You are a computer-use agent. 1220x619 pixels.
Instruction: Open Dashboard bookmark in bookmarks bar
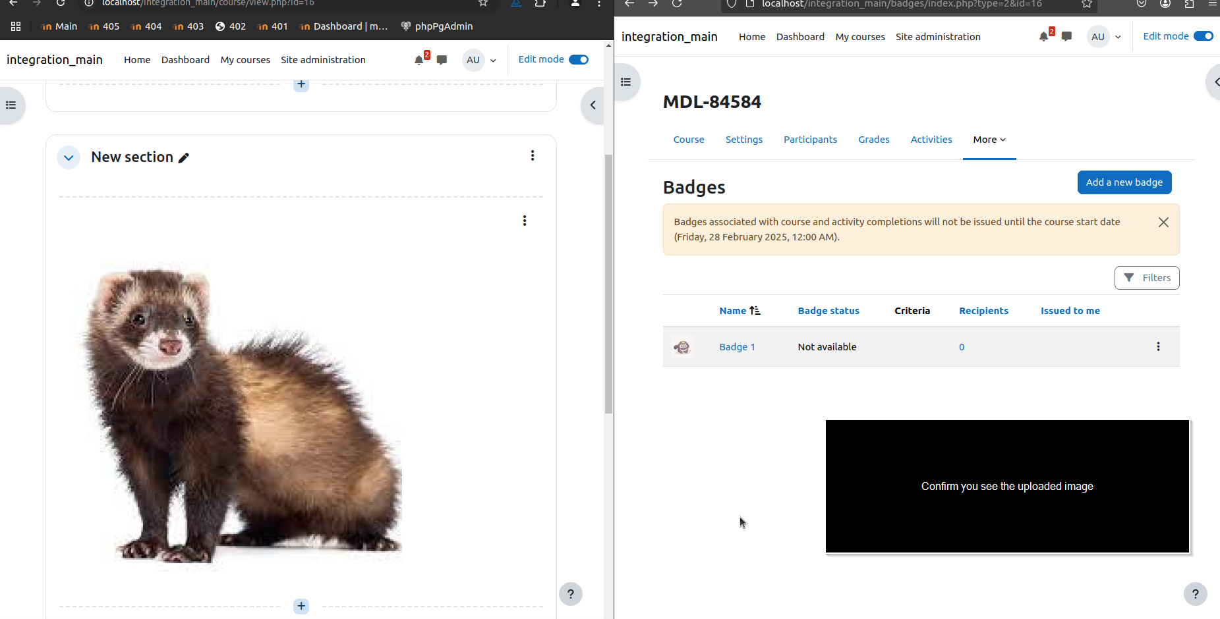pos(343,26)
